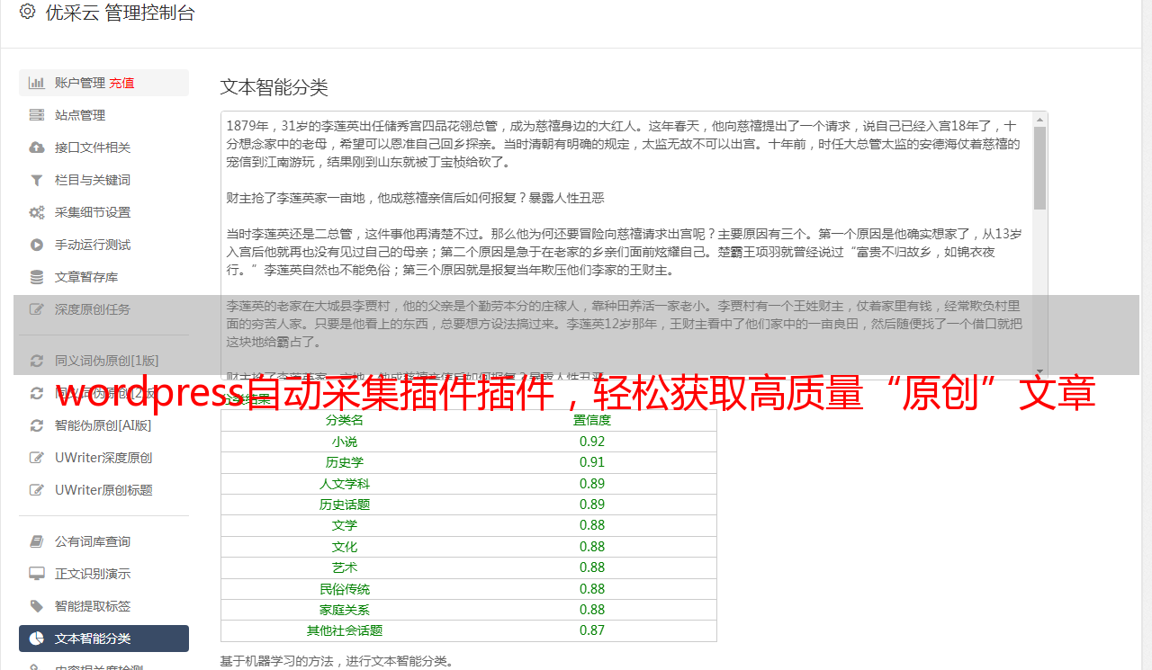Click the 正文识别演示 monitor icon
This screenshot has width=1152, height=670.
coord(37,574)
